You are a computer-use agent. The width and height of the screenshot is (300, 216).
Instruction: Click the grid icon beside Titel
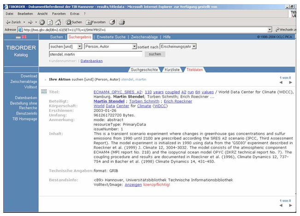(x=44, y=92)
